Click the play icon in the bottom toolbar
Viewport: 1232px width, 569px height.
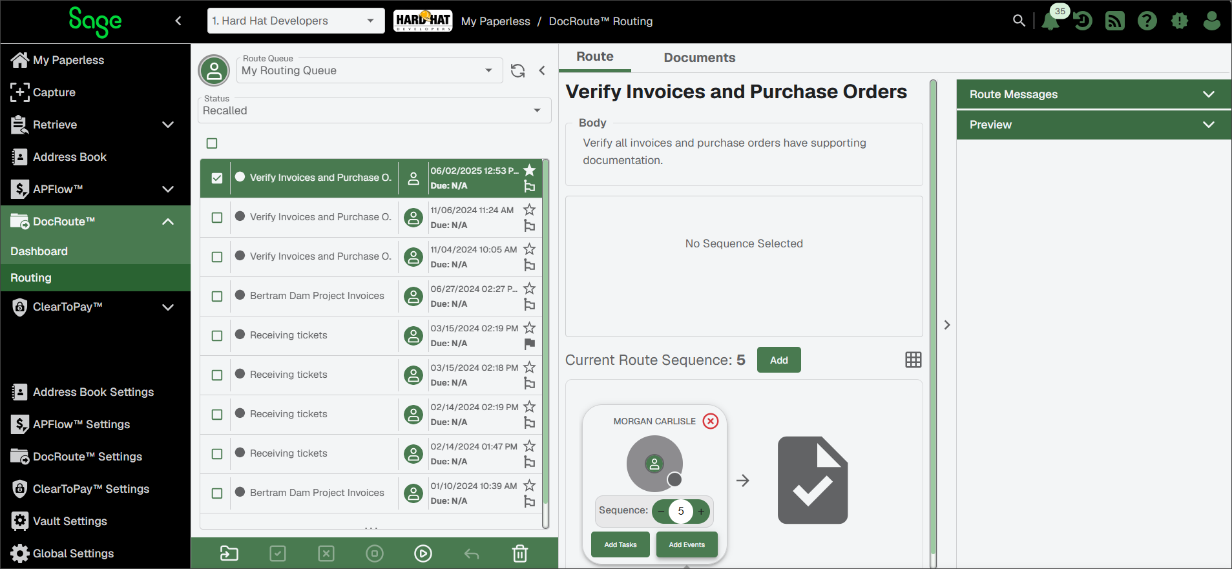tap(423, 553)
